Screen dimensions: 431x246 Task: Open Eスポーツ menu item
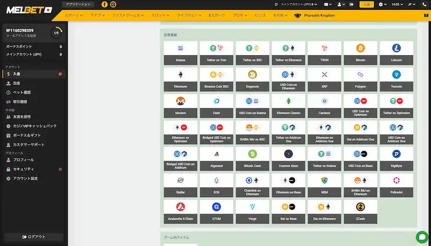click(217, 16)
